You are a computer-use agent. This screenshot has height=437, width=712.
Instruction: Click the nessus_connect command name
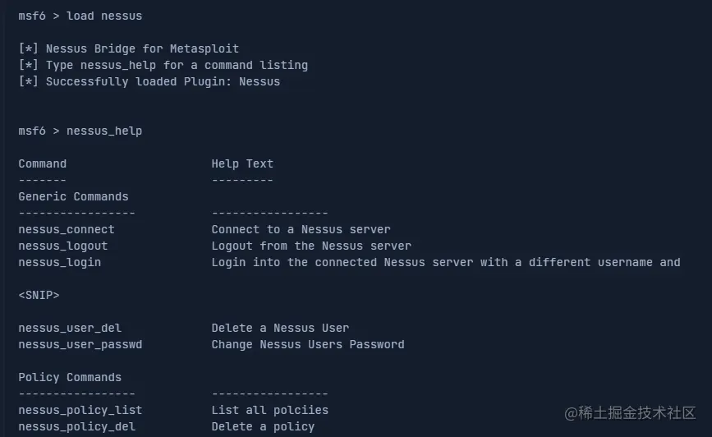(x=67, y=229)
